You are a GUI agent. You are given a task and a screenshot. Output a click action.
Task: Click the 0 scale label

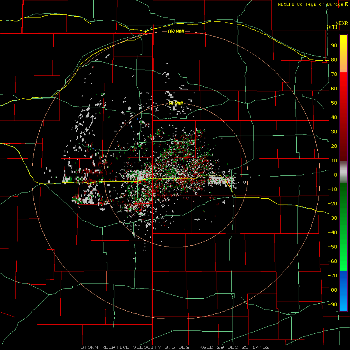point(336,175)
